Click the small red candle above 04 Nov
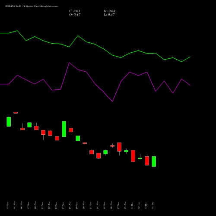Image resolution: width=216 pixels, height=216 pixels. click(16, 113)
